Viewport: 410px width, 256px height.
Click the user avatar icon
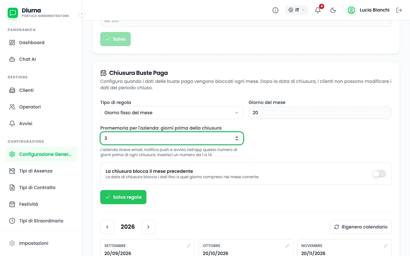point(351,10)
